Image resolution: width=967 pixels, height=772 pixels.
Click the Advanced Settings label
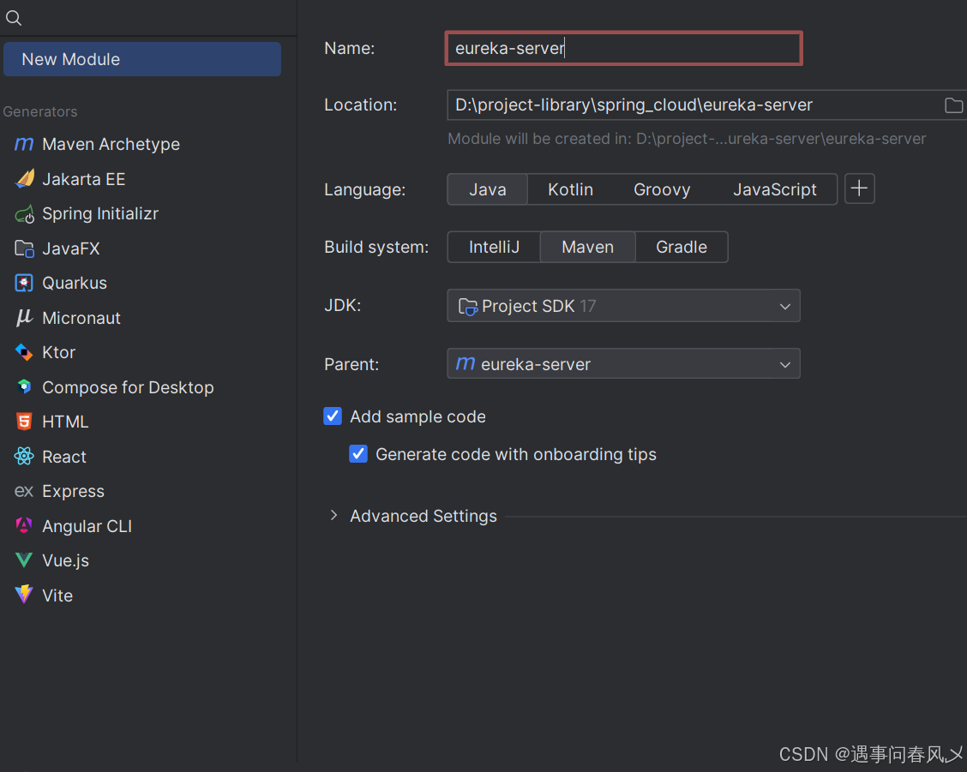pos(423,516)
